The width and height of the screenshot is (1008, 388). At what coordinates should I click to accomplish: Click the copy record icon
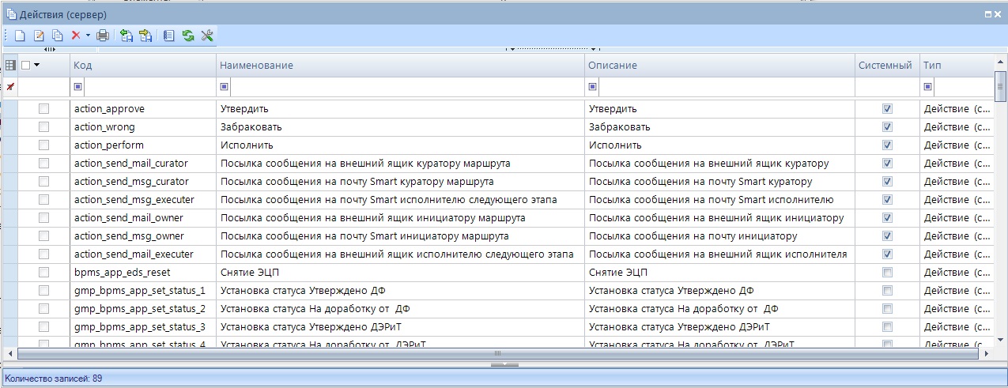(x=58, y=36)
